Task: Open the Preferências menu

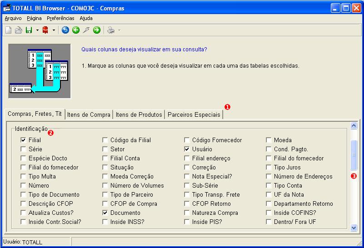Action: coord(60,18)
